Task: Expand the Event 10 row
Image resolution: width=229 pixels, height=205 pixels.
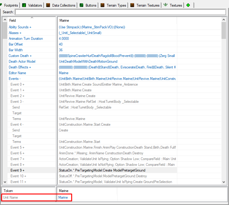Action: [25, 176]
